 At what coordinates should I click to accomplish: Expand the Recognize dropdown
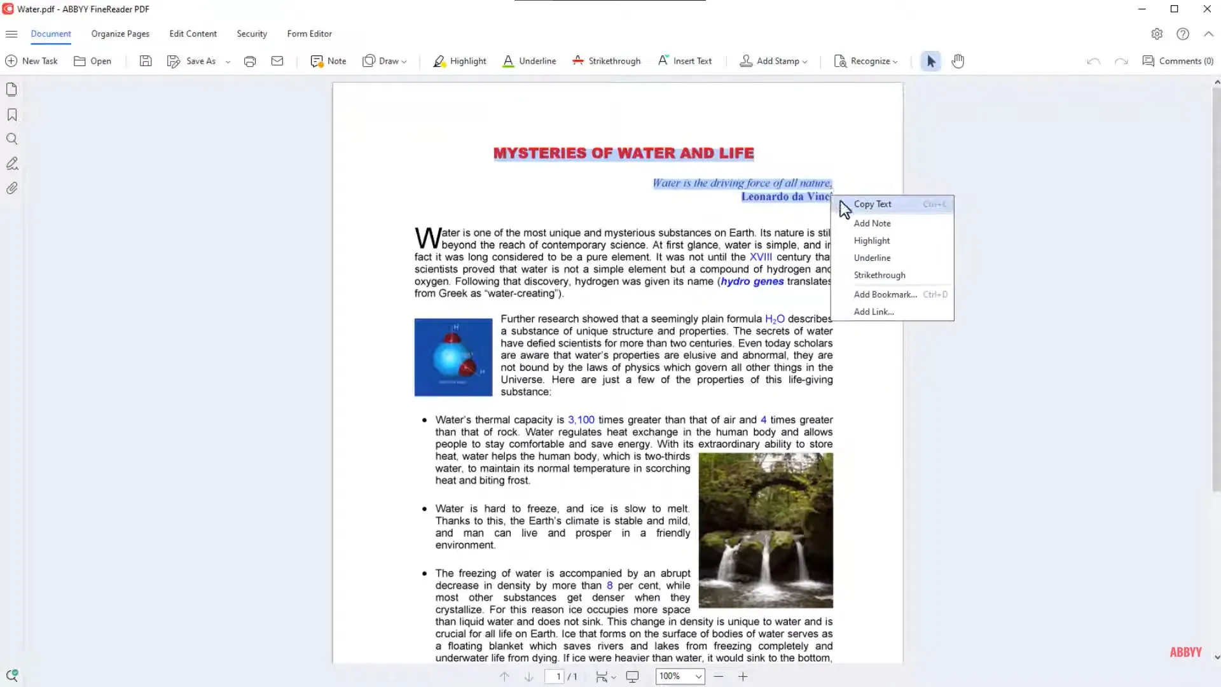(x=895, y=61)
